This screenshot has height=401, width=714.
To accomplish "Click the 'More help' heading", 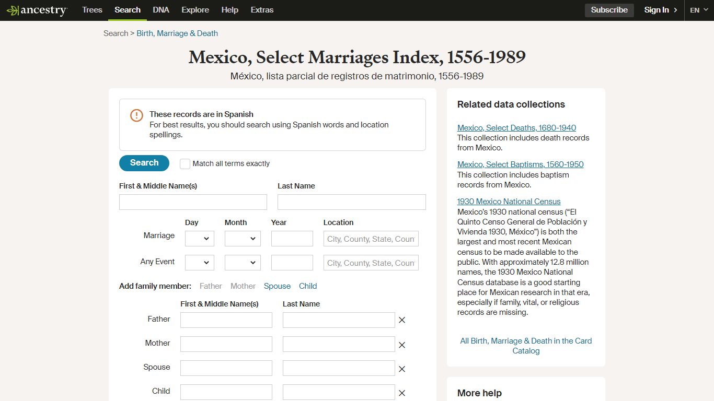I will coord(479,393).
